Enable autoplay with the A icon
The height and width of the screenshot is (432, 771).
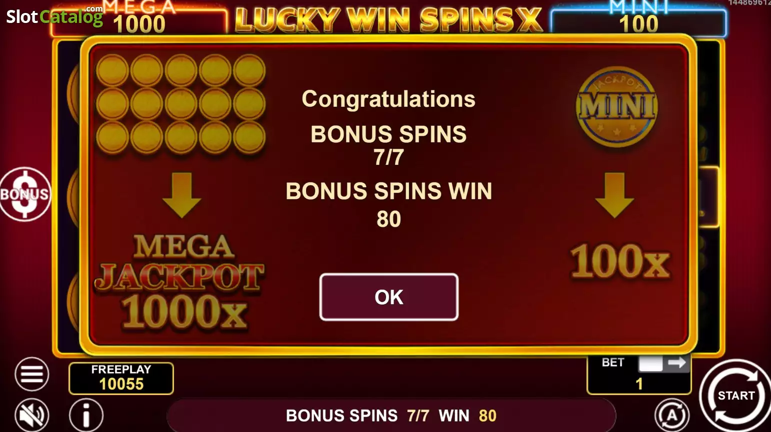click(671, 415)
